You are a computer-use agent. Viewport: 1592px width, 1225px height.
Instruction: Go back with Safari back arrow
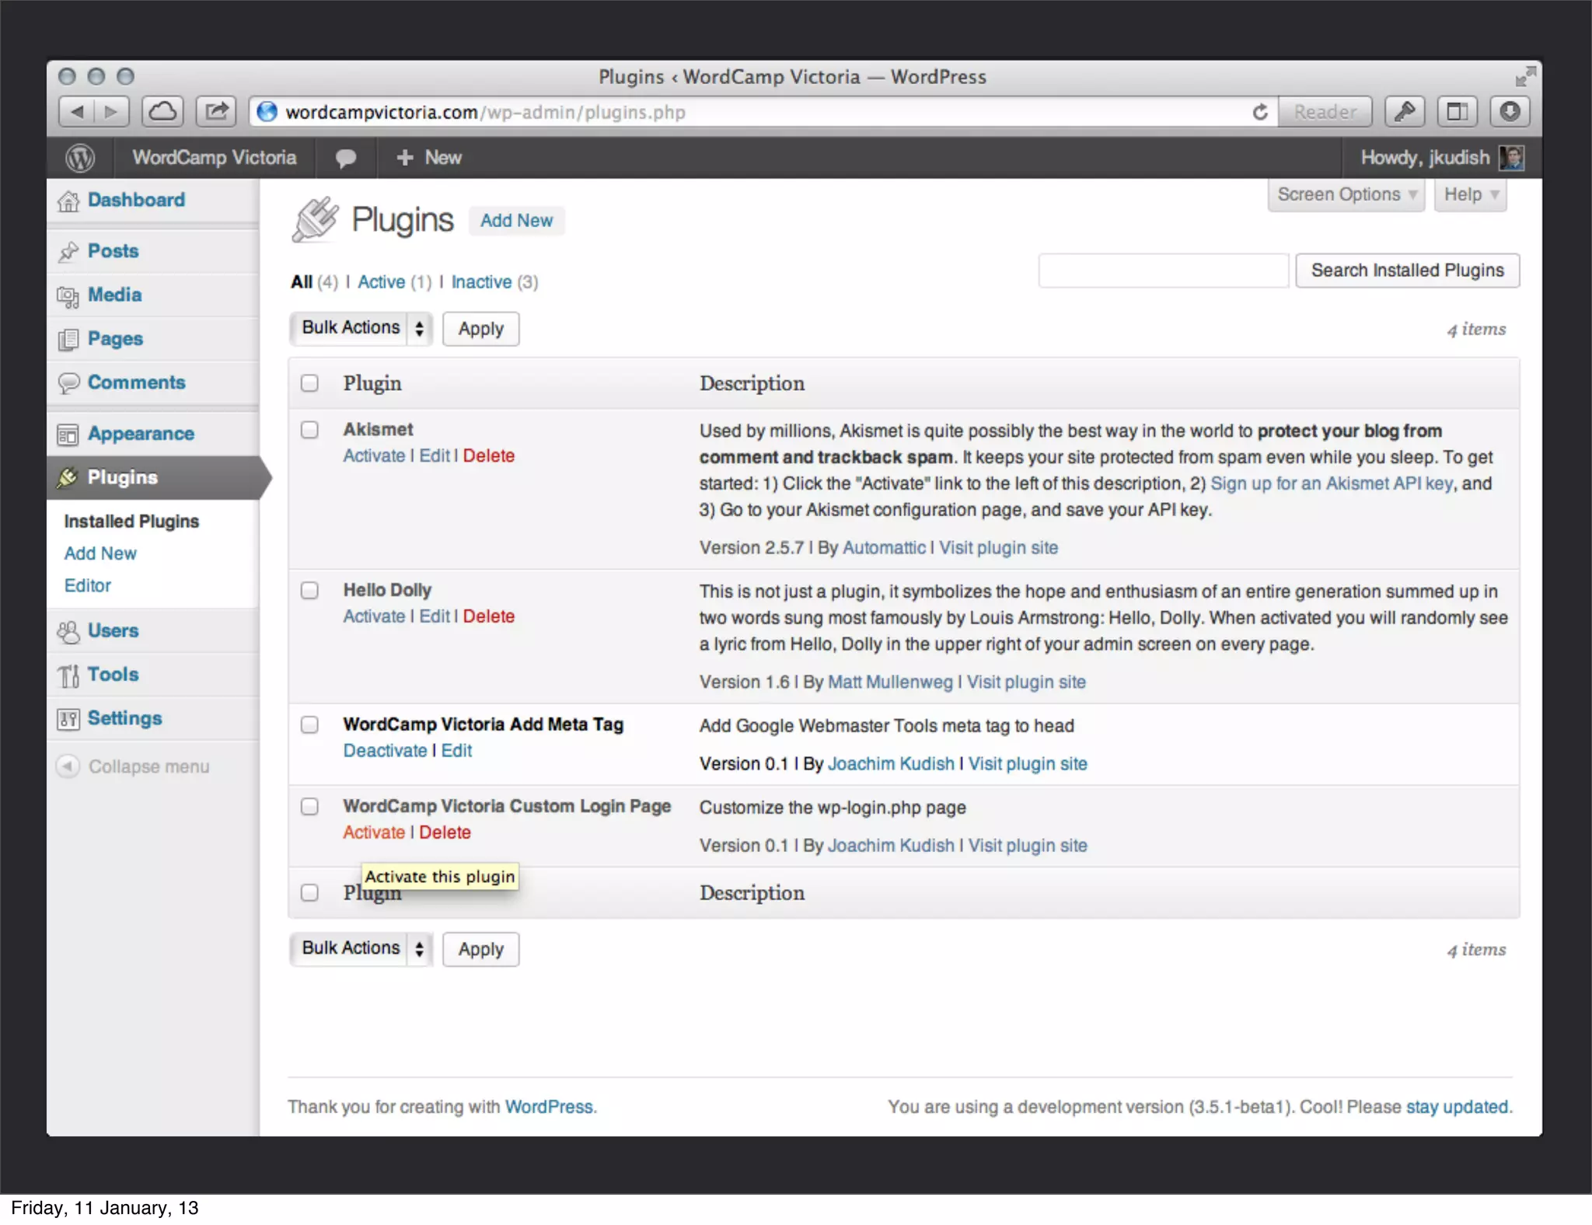(77, 112)
